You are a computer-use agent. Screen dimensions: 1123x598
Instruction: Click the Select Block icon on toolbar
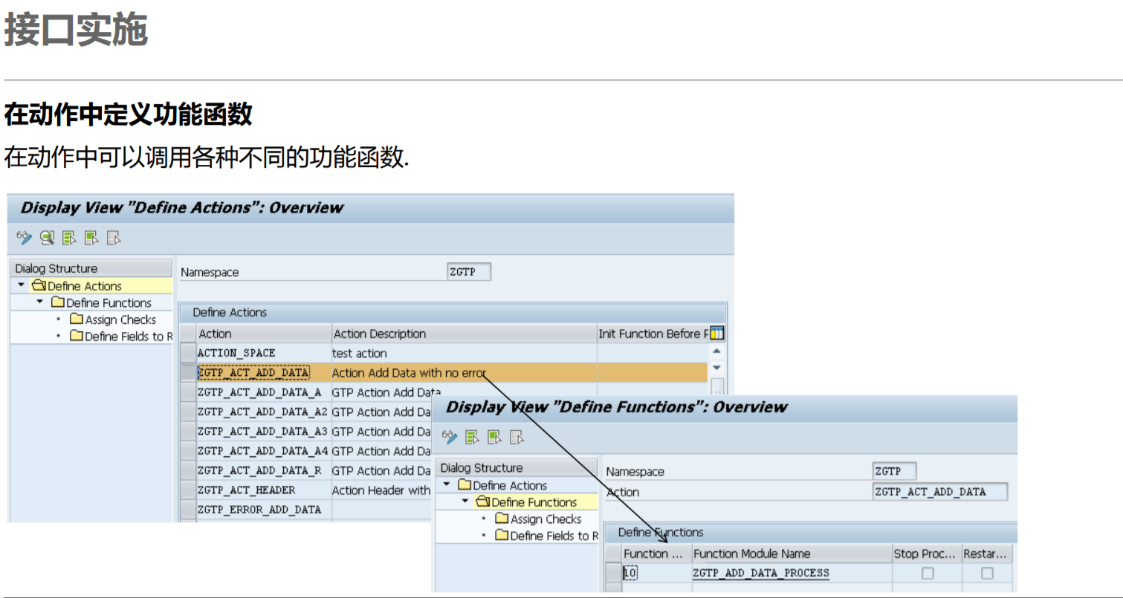coord(90,238)
